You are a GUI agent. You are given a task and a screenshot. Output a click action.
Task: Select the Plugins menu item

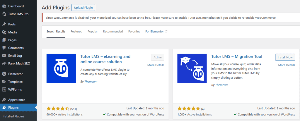point(18,108)
